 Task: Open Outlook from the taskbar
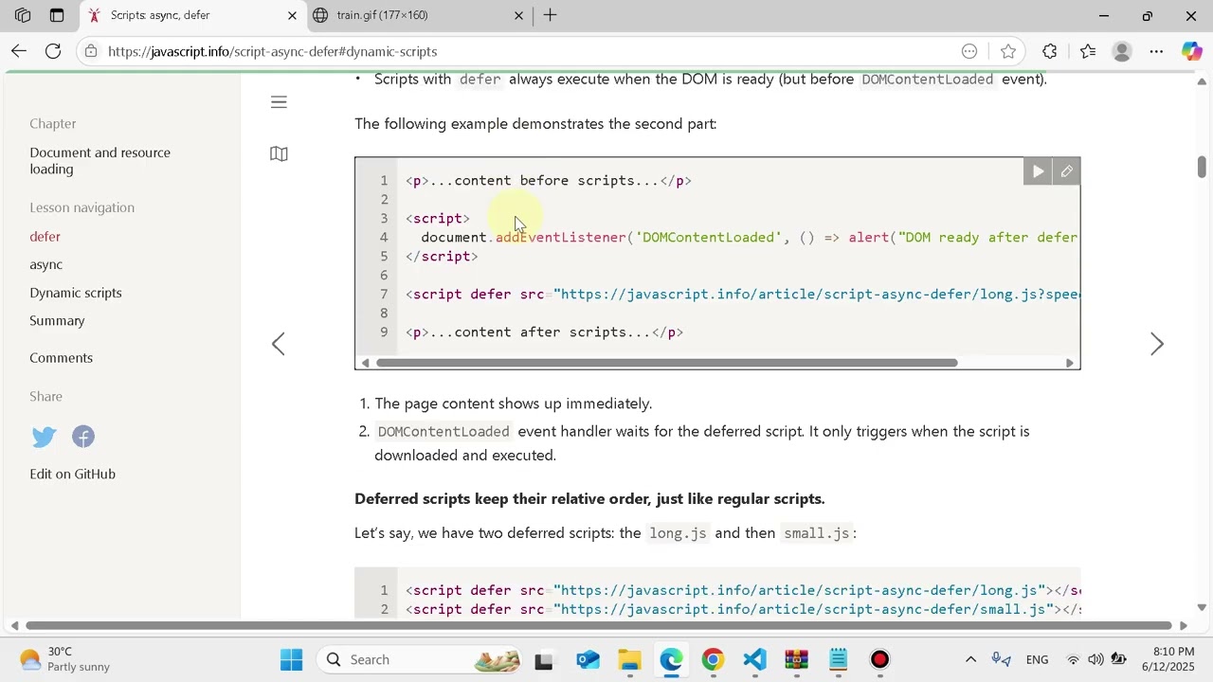tap(588, 659)
